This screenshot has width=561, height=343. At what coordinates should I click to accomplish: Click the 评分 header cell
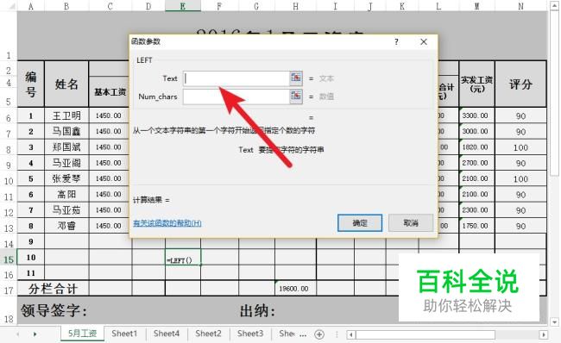tap(520, 84)
